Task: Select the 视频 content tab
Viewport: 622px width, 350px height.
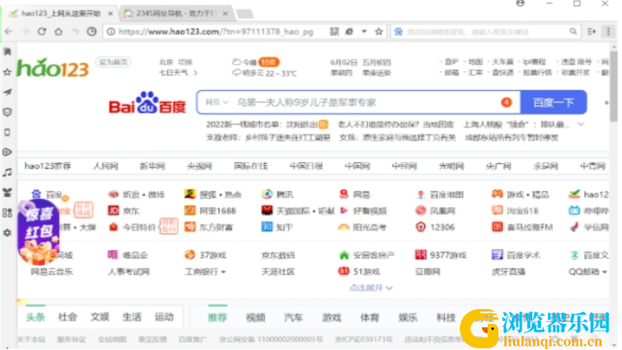Action: tap(256, 317)
